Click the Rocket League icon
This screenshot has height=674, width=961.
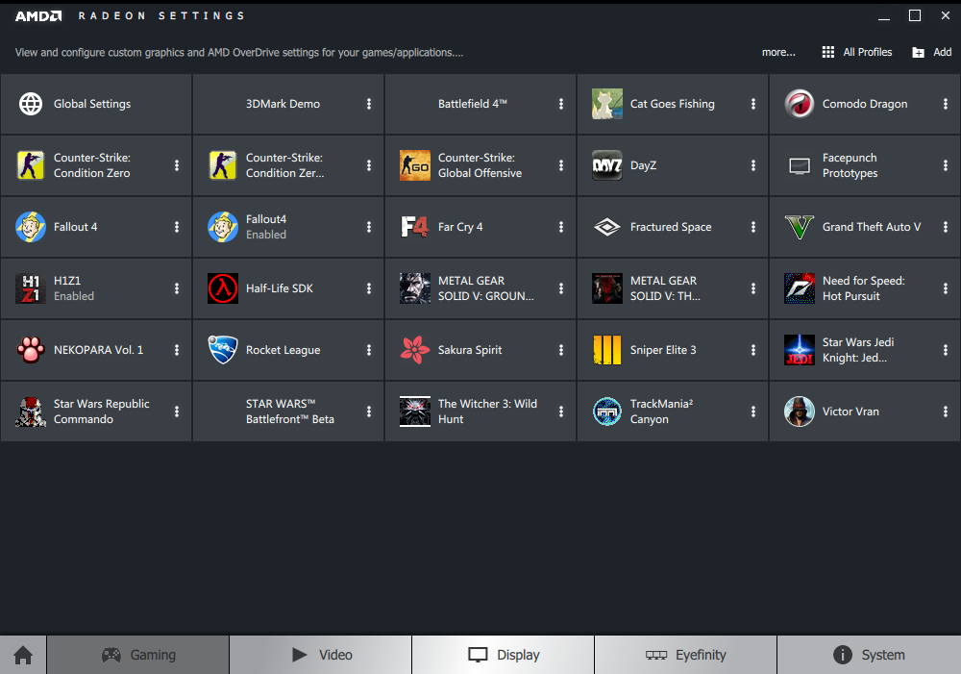click(223, 350)
